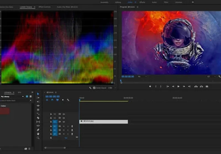Select the Slip tool

tap(38, 122)
